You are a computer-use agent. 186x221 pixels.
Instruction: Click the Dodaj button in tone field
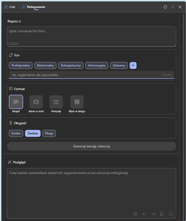point(167,75)
